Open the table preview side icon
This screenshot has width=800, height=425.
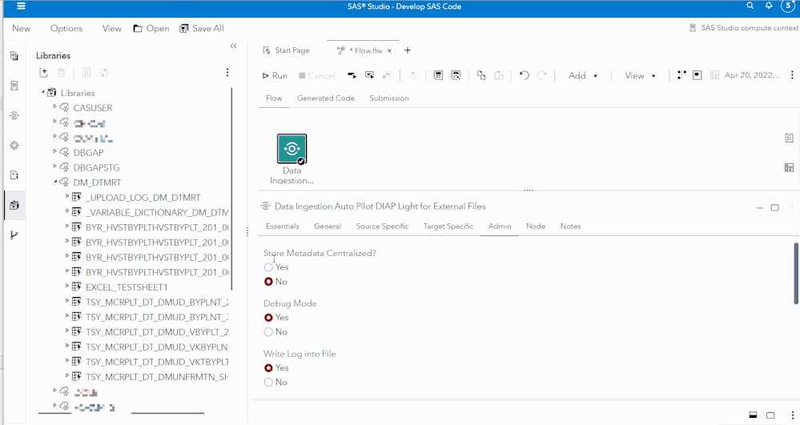point(789,167)
